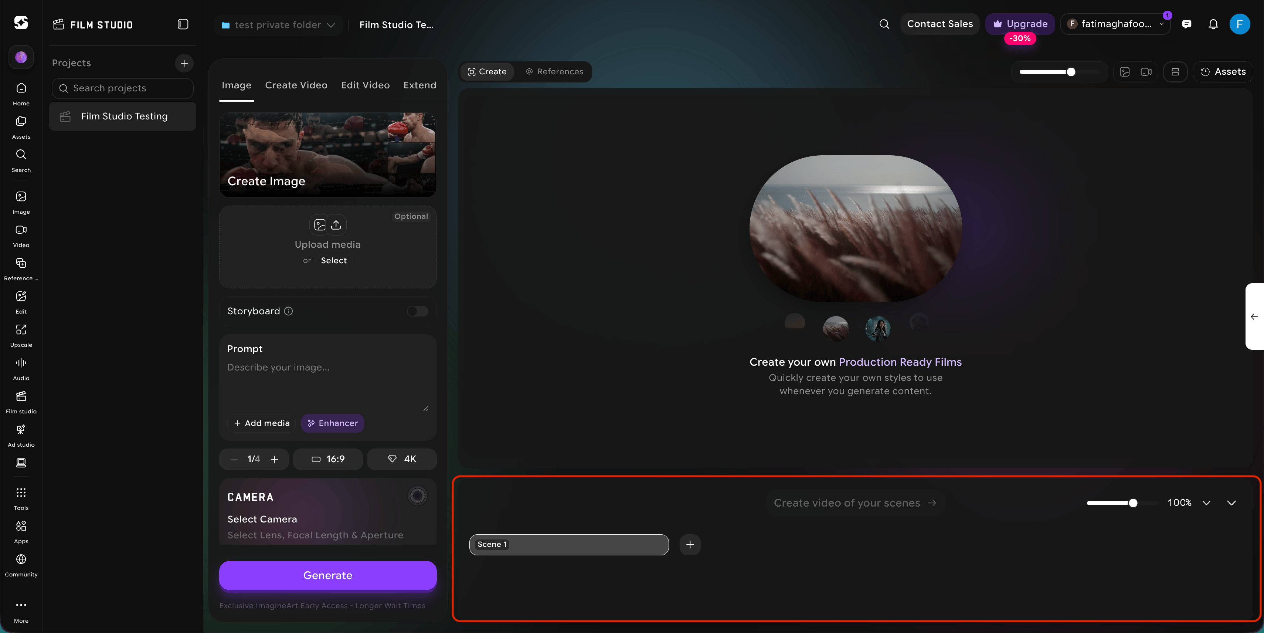Collapse the Film Studio side panel
Image resolution: width=1264 pixels, height=633 pixels.
183,24
